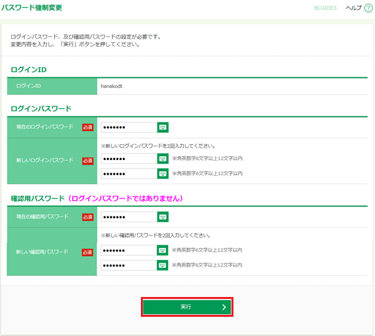Image resolution: width=375 pixels, height=336 pixels.
Task: Open software keyboard for current login password
Action: [163, 127]
